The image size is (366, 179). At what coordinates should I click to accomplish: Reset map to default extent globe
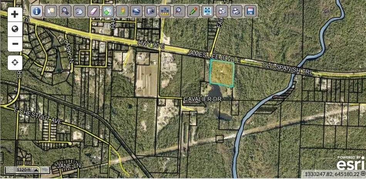click(x=15, y=29)
